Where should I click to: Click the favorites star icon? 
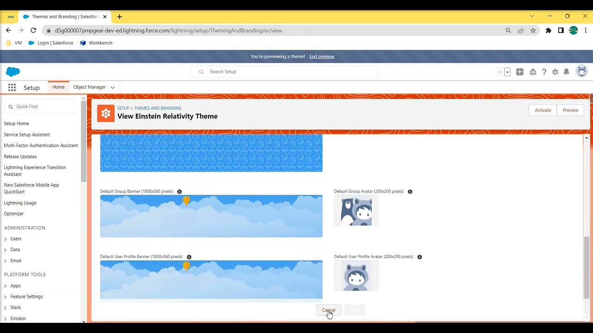(500, 72)
